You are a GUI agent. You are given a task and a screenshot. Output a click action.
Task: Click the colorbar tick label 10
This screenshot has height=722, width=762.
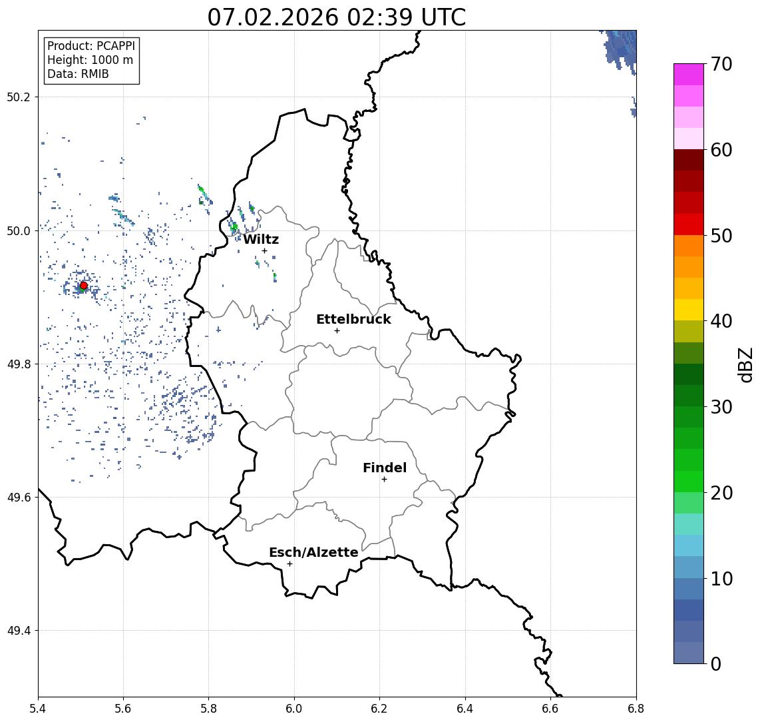point(721,579)
